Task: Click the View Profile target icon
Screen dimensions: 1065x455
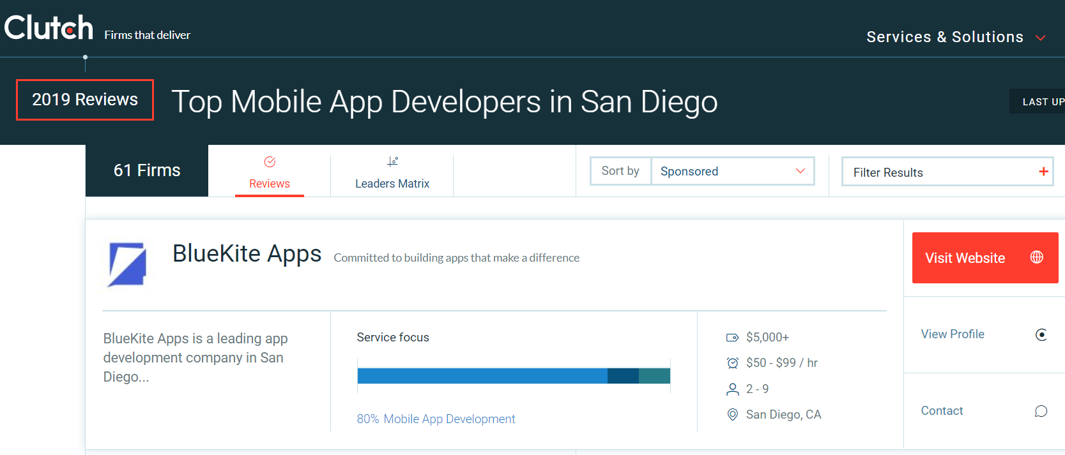Action: point(1041,335)
